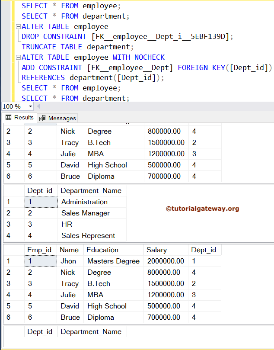Click the Emp_id column header
This screenshot has height=350, width=274.
coord(41,250)
